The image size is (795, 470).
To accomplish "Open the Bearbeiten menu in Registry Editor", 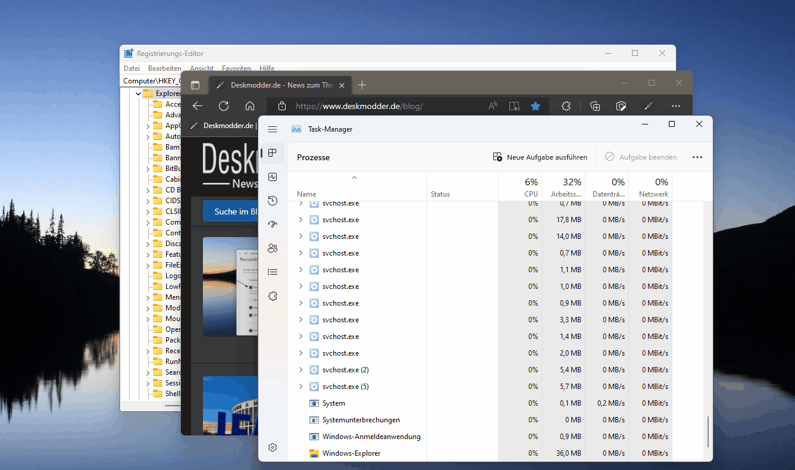I will [165, 69].
